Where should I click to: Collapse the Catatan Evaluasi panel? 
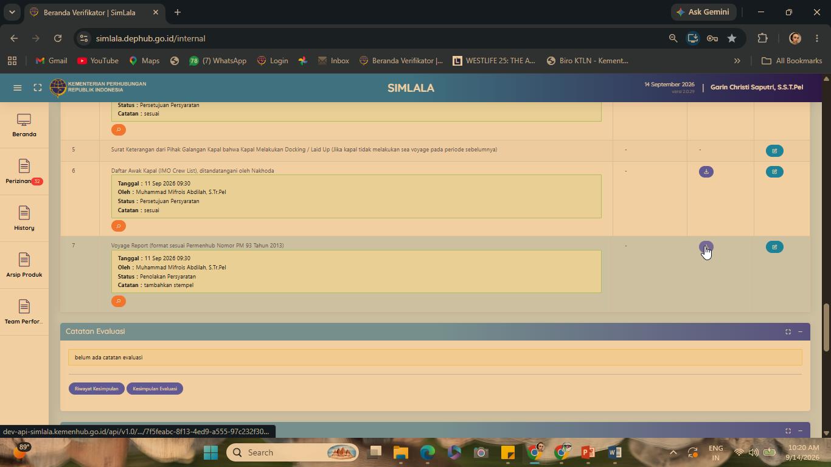pos(800,331)
